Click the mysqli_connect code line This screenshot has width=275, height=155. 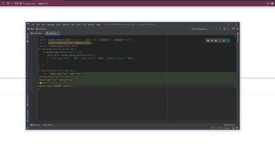[86, 40]
